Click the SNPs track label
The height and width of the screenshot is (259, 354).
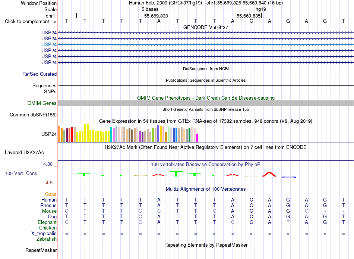(50, 91)
